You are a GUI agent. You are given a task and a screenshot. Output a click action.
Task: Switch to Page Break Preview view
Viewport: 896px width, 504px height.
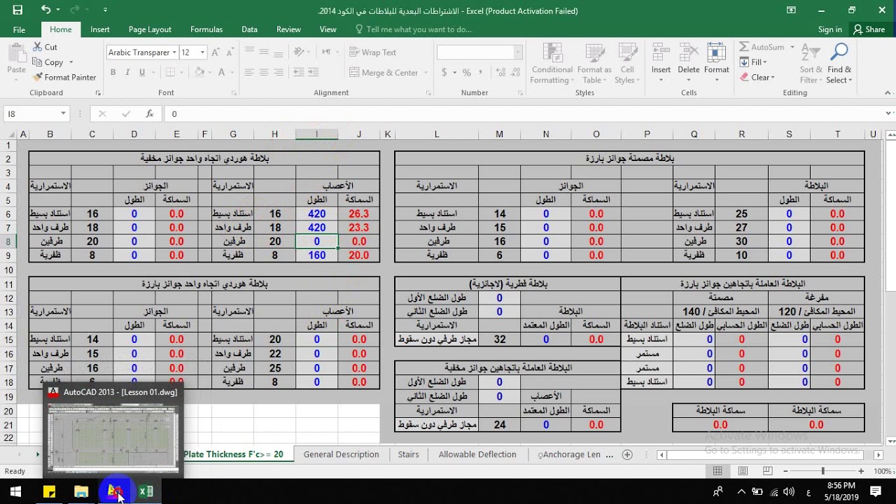click(x=768, y=471)
